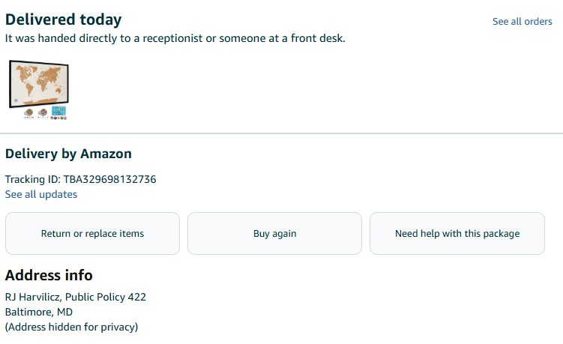Click the brown push pins tin image
This screenshot has width=563, height=344.
click(28, 112)
